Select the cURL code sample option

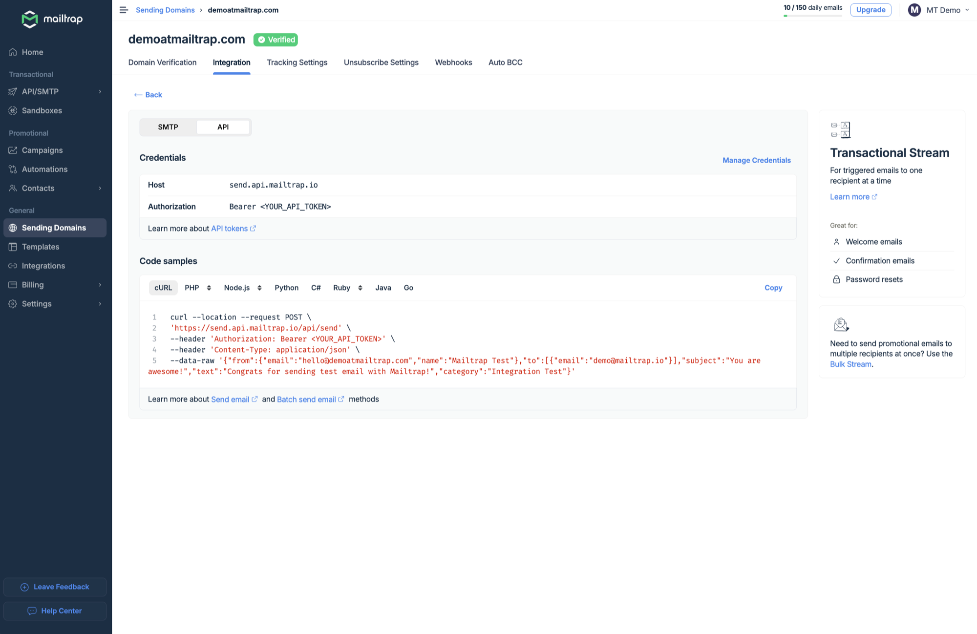click(163, 288)
